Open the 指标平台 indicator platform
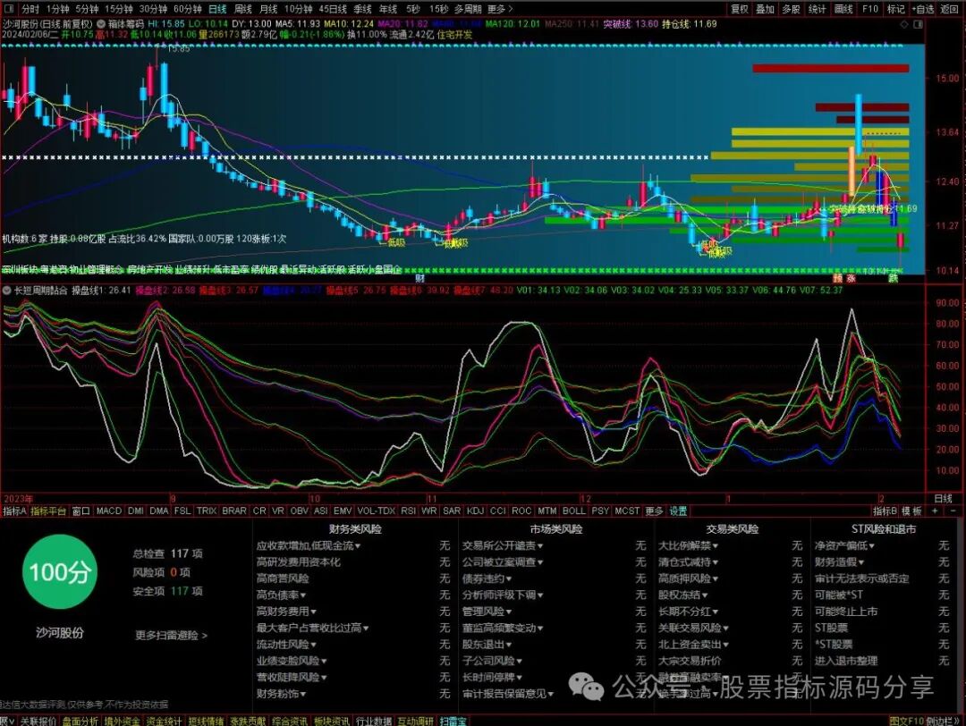Image resolution: width=966 pixels, height=726 pixels. point(48,511)
